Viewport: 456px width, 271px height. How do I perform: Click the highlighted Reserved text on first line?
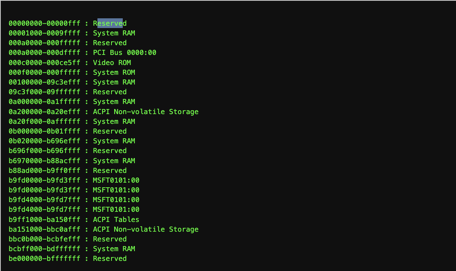tap(110, 23)
